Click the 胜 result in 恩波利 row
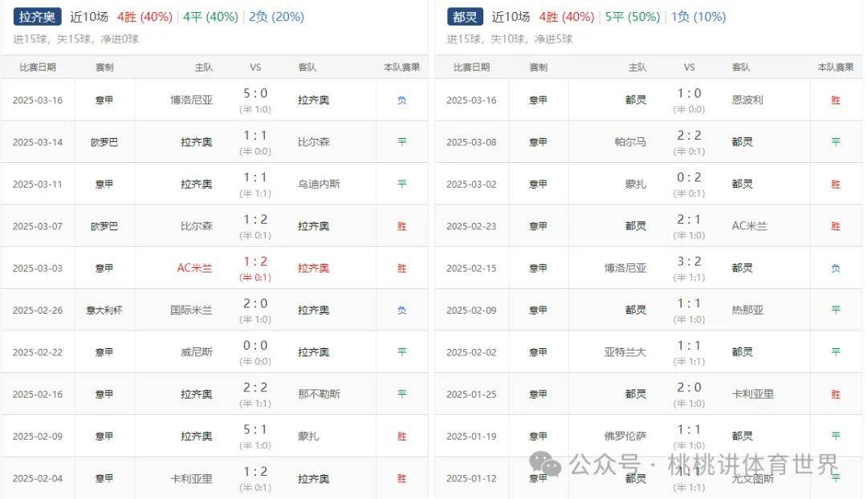Image resolution: width=867 pixels, height=499 pixels. point(836,100)
